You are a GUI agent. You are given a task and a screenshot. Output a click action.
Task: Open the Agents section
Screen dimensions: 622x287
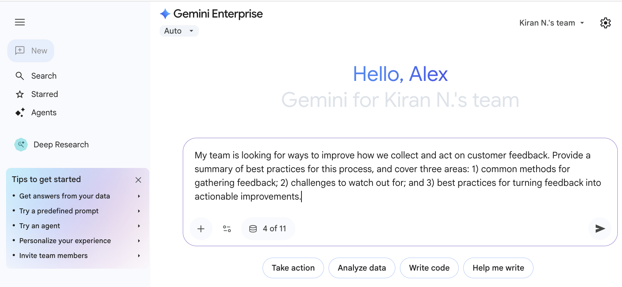coord(44,112)
